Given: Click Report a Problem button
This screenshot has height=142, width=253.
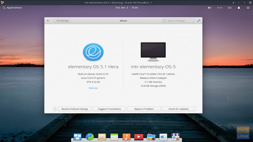Looking at the screenshot, I should [x=144, y=109].
